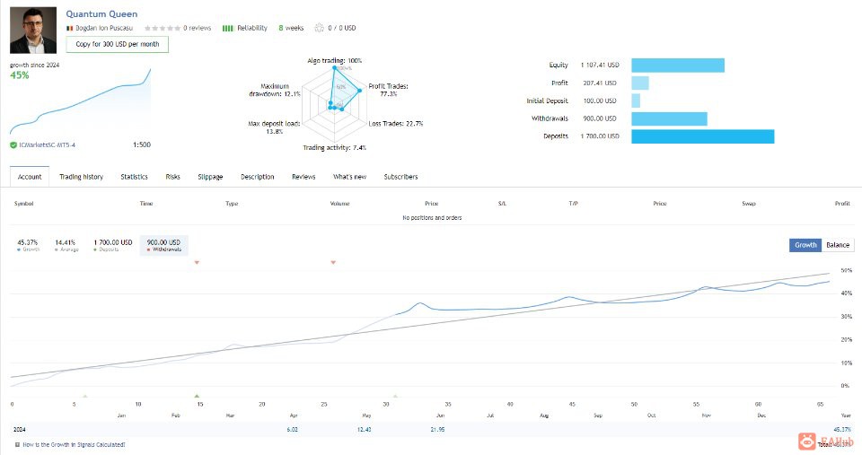Open the Reviews tab
This screenshot has width=862, height=455.
point(303,177)
